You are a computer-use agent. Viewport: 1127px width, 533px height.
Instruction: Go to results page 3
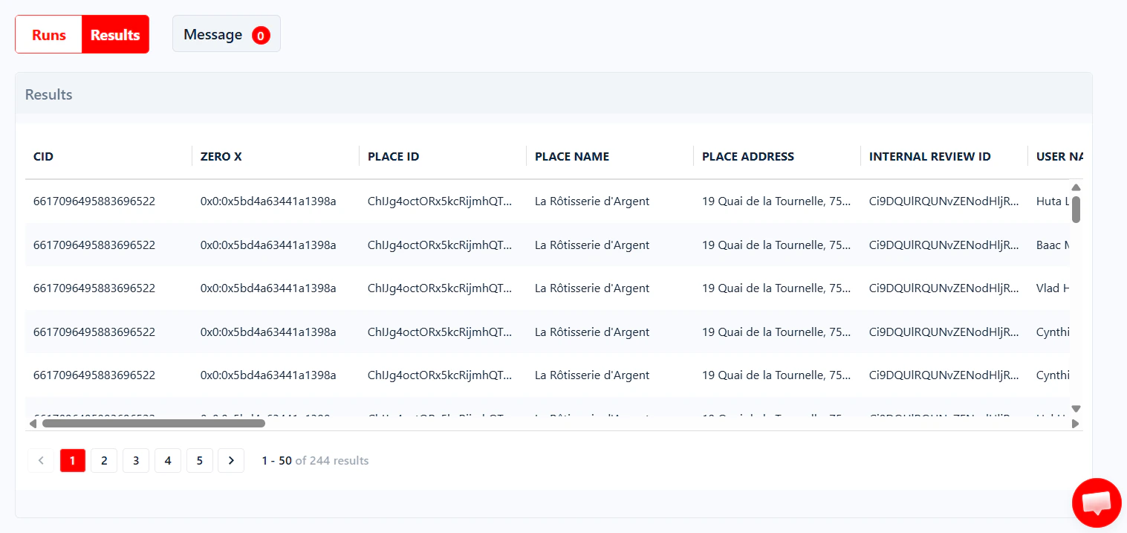136,461
